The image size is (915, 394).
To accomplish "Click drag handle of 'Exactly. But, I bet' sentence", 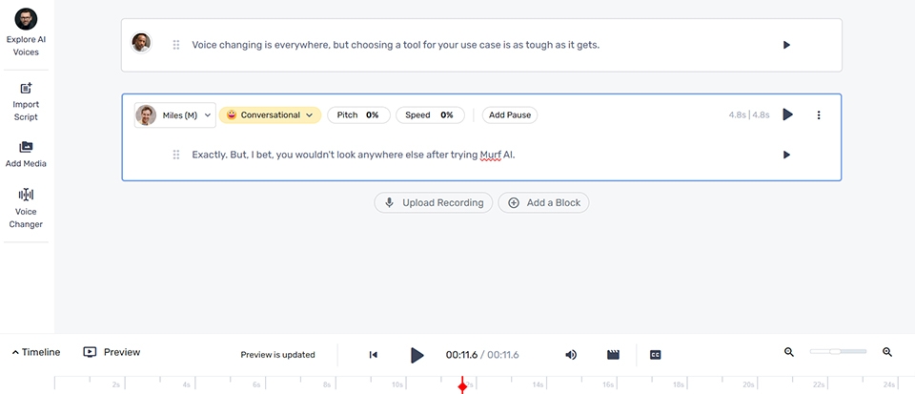I will (176, 155).
